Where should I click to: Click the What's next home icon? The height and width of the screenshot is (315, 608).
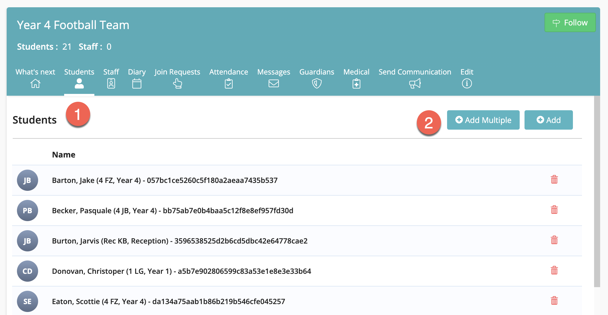tap(35, 83)
